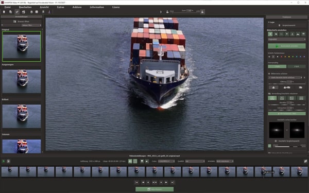The image size is (309, 193).
Task: Open the Addons menu
Action: coord(77,7)
